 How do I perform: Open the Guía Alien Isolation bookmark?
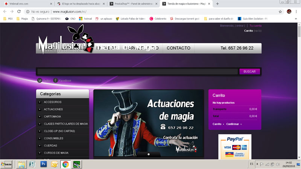[x=252, y=18]
